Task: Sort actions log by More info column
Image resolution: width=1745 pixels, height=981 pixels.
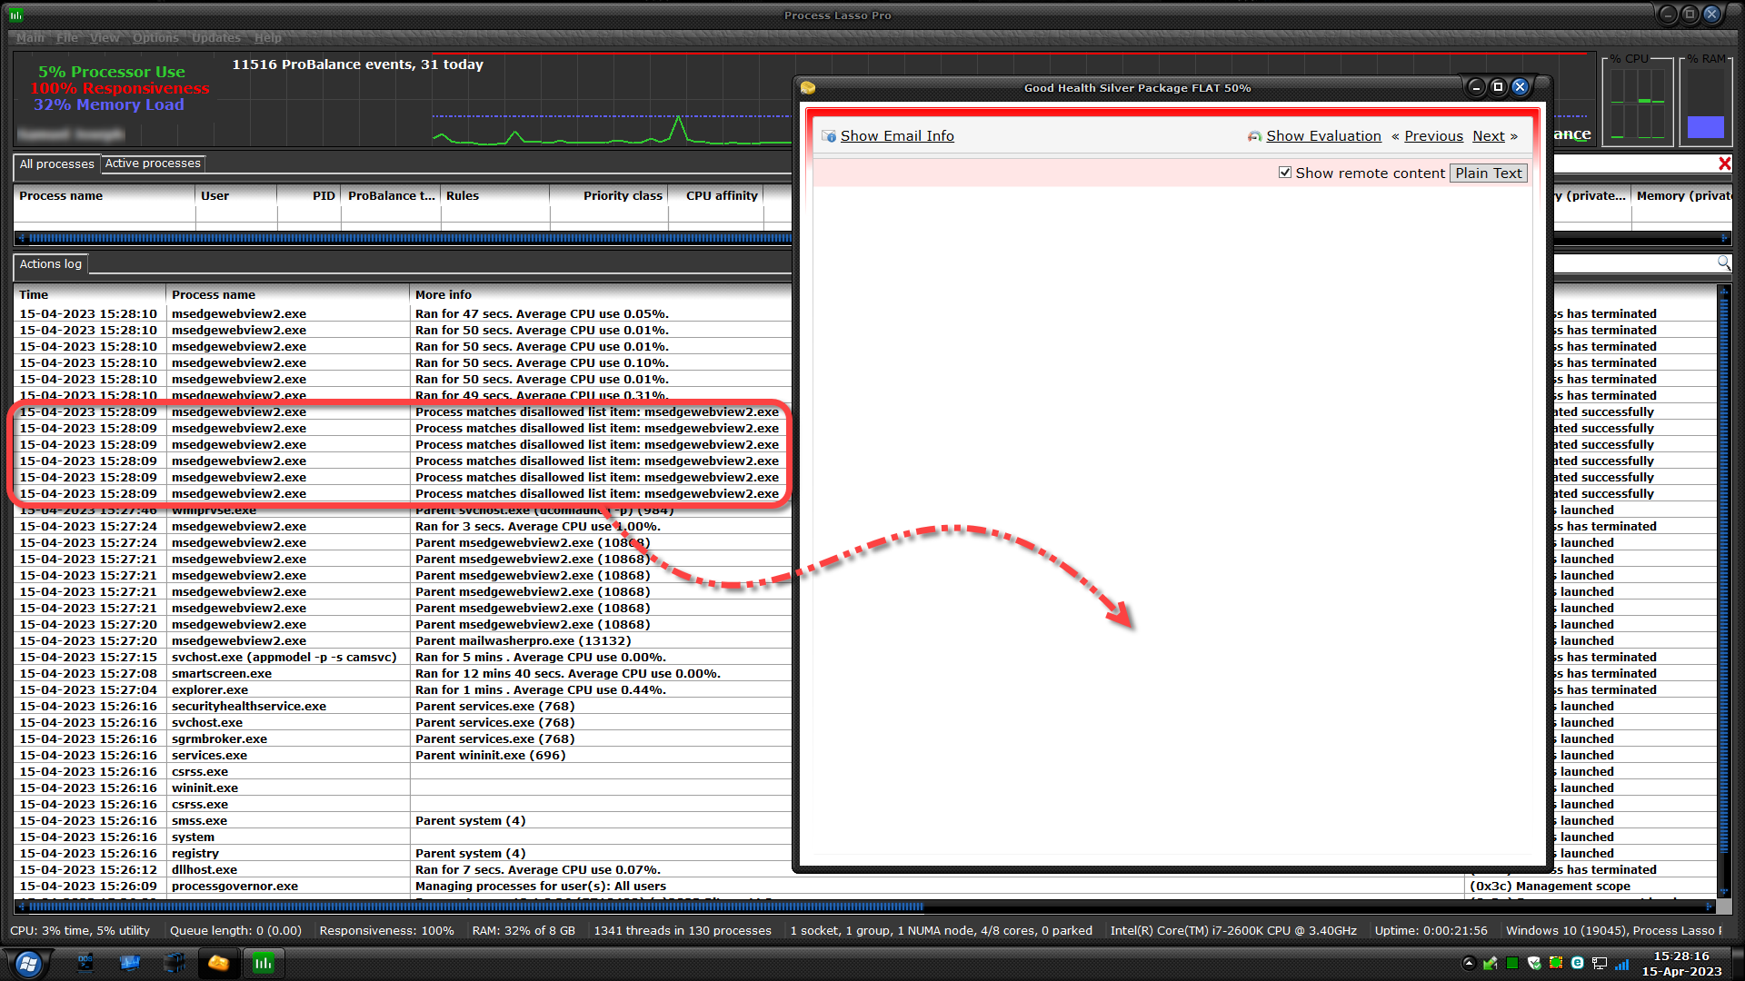Action: click(x=600, y=294)
